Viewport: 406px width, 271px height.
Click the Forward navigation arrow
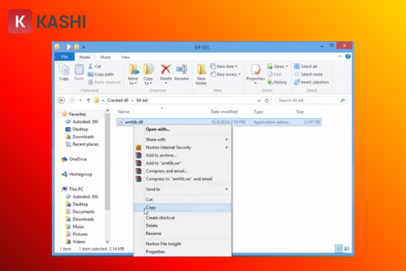[x=72, y=100]
